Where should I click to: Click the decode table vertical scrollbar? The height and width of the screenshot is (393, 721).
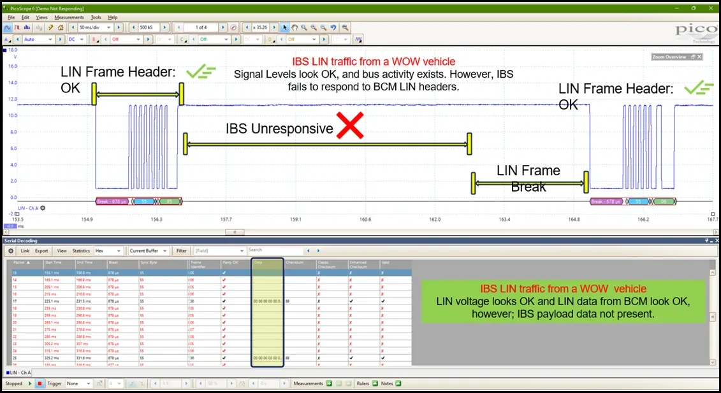pyautogui.click(x=713, y=317)
